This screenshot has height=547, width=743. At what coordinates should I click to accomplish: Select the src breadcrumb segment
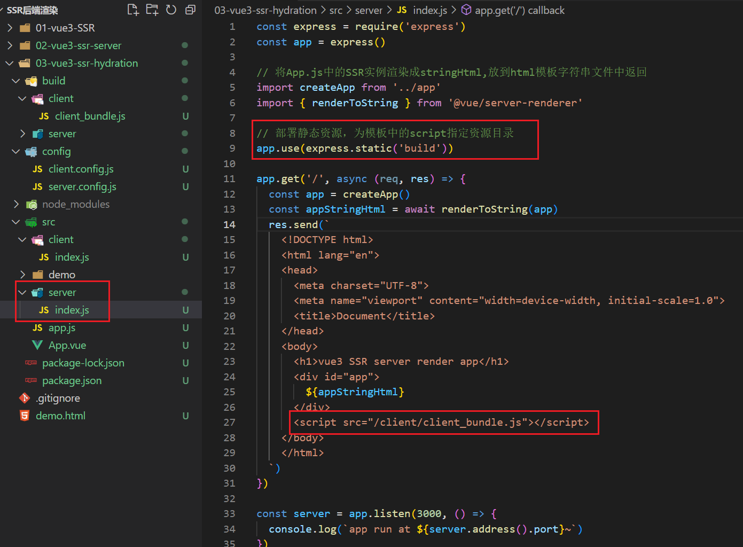click(x=336, y=10)
